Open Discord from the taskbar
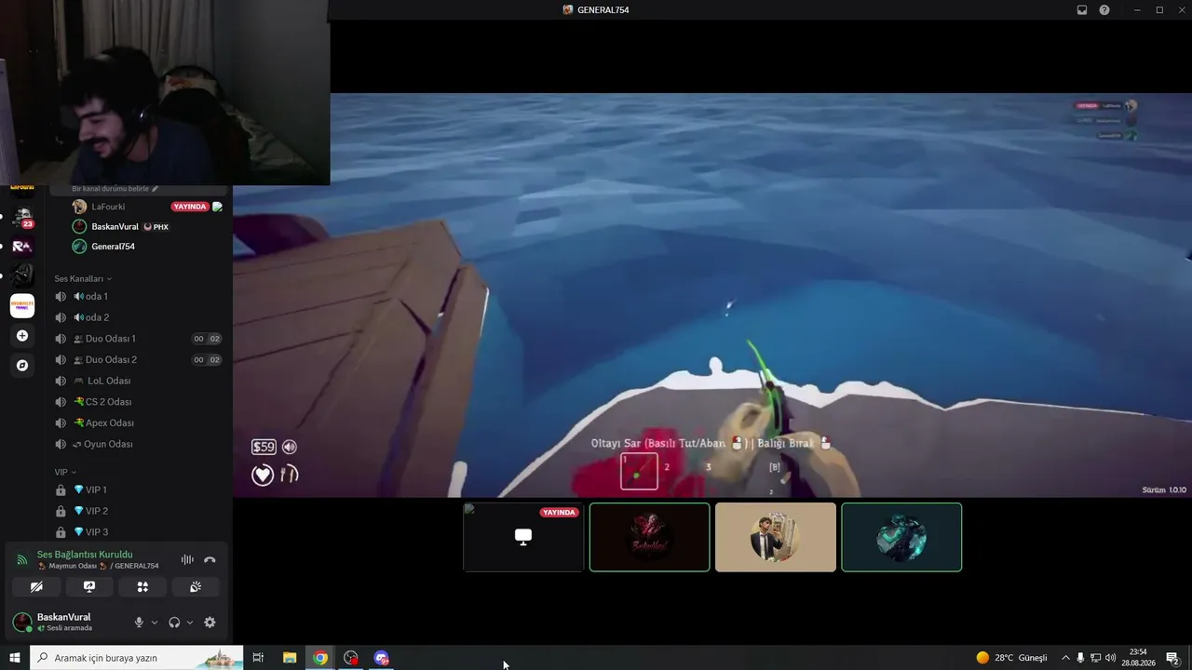1192x670 pixels. (x=382, y=658)
